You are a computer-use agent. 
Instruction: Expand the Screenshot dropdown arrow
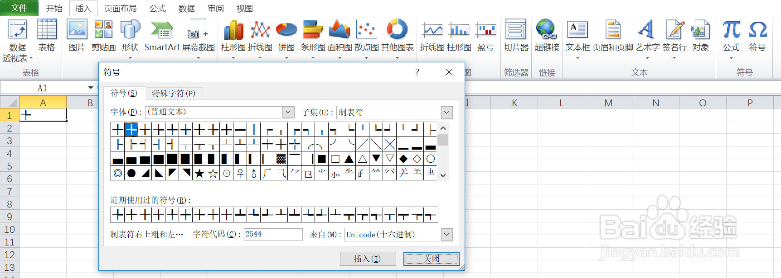click(x=198, y=58)
